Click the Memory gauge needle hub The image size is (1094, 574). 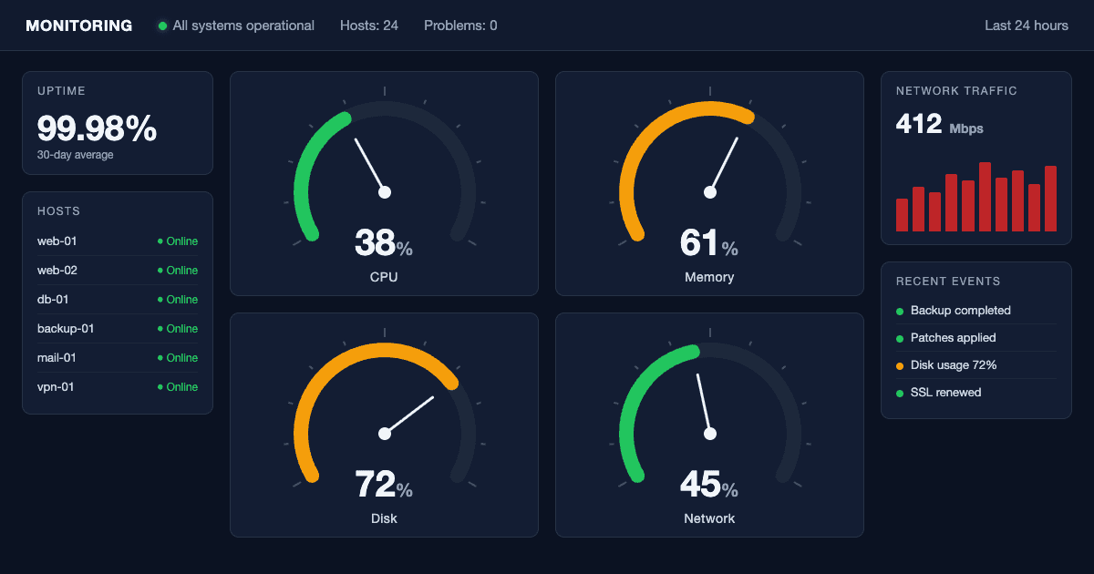point(710,192)
